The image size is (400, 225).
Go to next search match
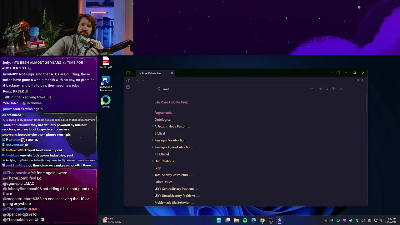tap(327, 89)
